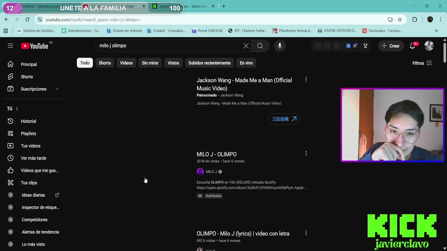The height and width of the screenshot is (251, 447).
Task: Reload the current page
Action: coord(27,20)
